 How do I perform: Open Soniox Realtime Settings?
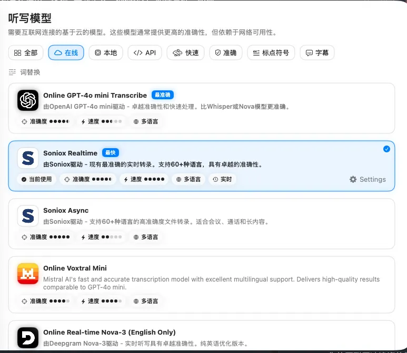(368, 179)
